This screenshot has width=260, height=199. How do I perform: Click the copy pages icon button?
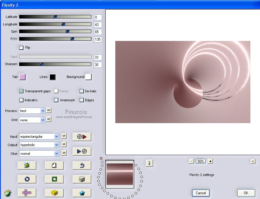[54, 165]
